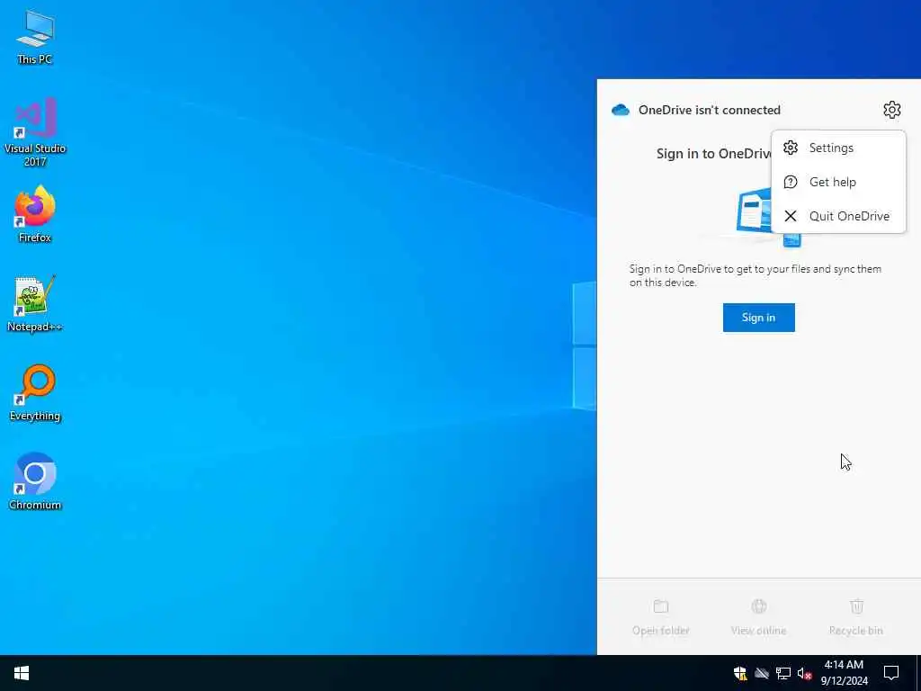921x691 pixels.
Task: Click the Open folder button in OneDrive panel
Action: [x=661, y=617]
